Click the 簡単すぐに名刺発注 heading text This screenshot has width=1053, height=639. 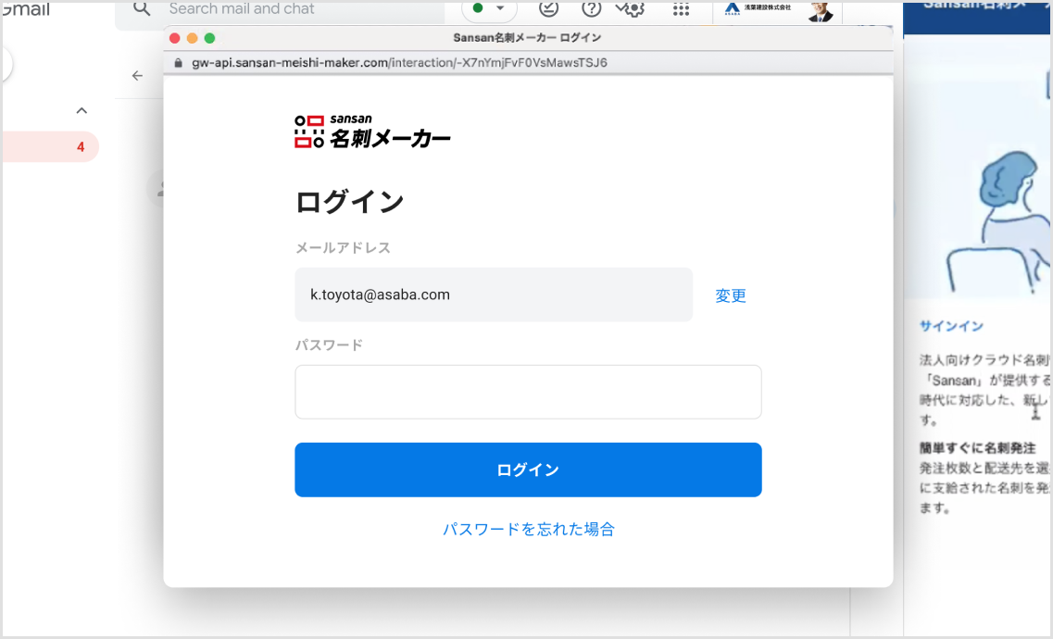coord(978,447)
